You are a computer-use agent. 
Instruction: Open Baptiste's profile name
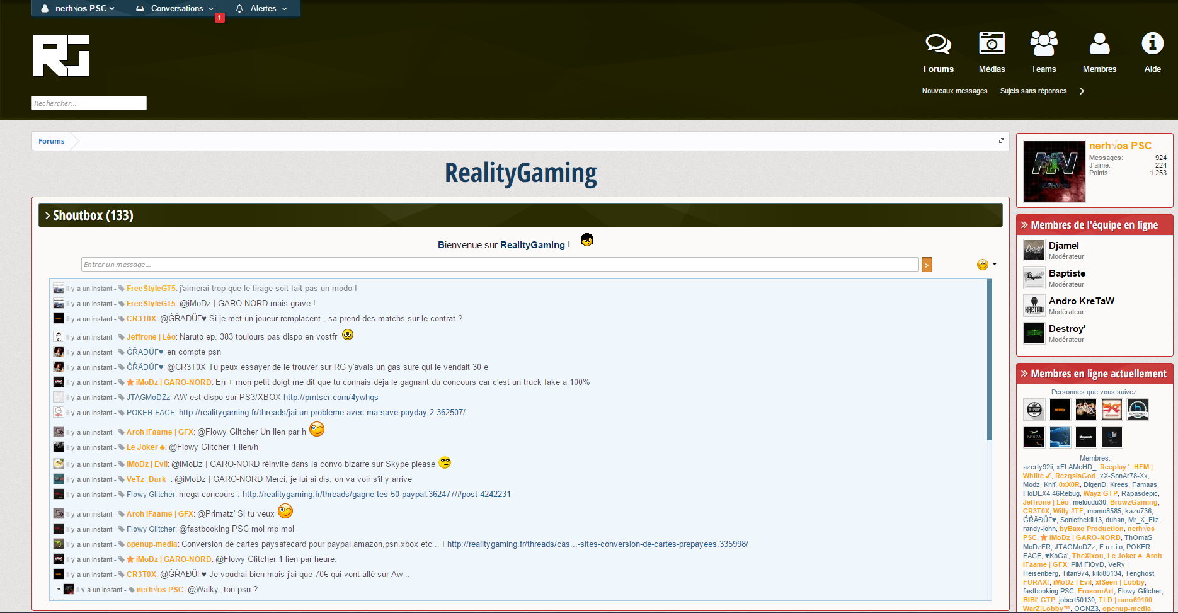pos(1067,273)
